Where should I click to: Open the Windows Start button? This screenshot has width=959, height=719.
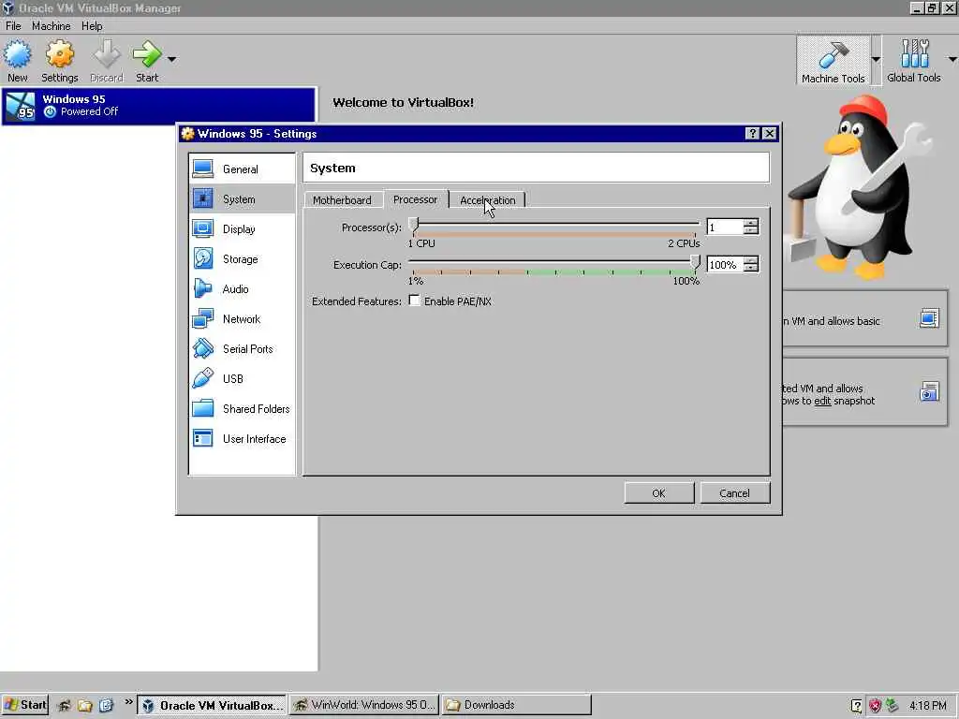(24, 705)
